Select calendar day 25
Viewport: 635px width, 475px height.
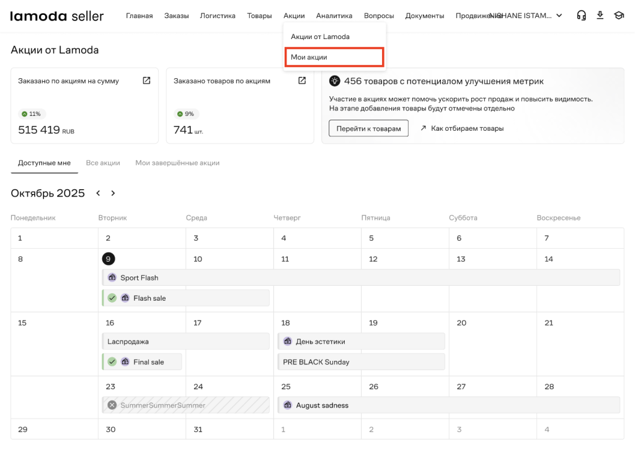pyautogui.click(x=286, y=386)
